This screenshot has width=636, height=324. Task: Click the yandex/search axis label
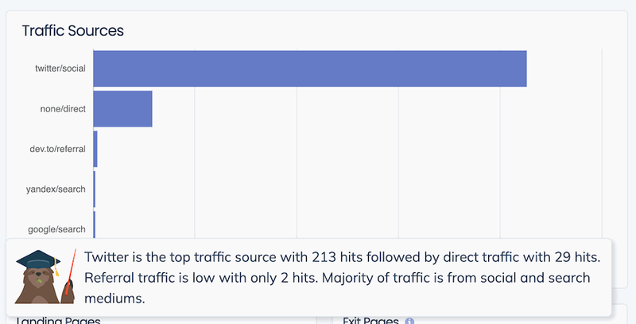[56, 189]
